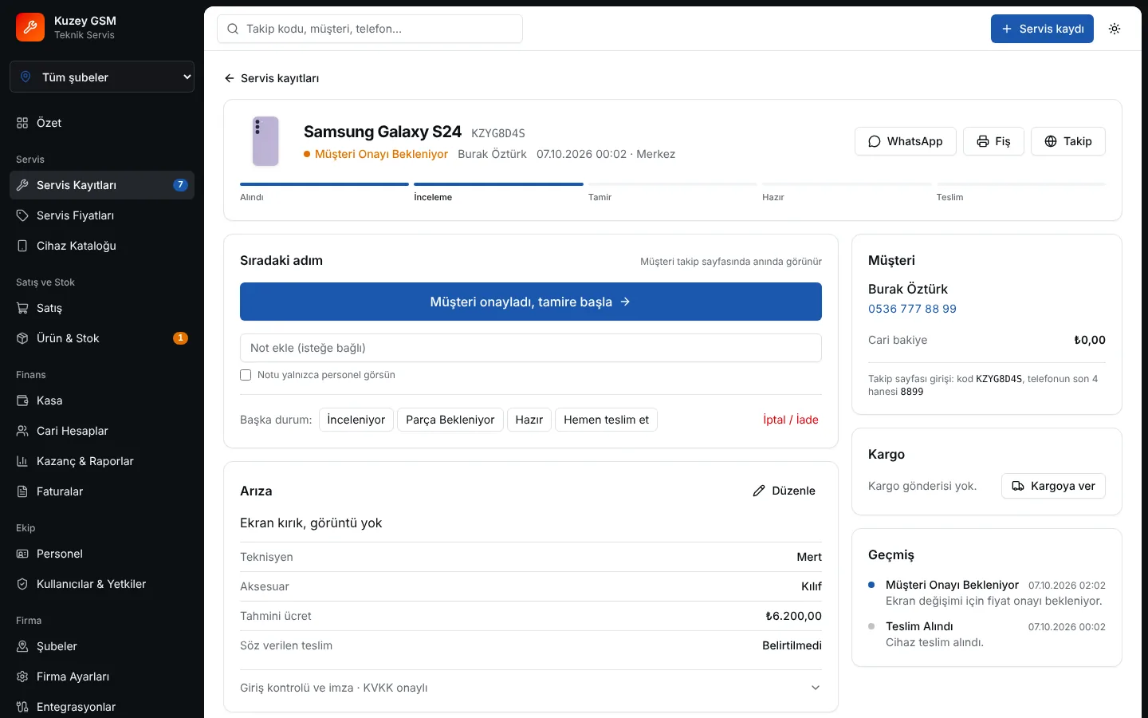
Task: Click the Firma Ayarları gear icon
Action: click(22, 677)
